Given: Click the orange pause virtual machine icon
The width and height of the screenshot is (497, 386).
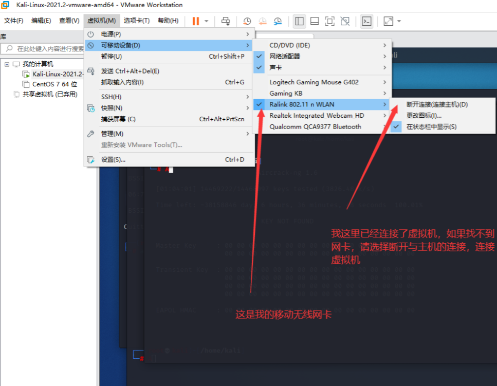Looking at the screenshot, I should tap(196, 21).
